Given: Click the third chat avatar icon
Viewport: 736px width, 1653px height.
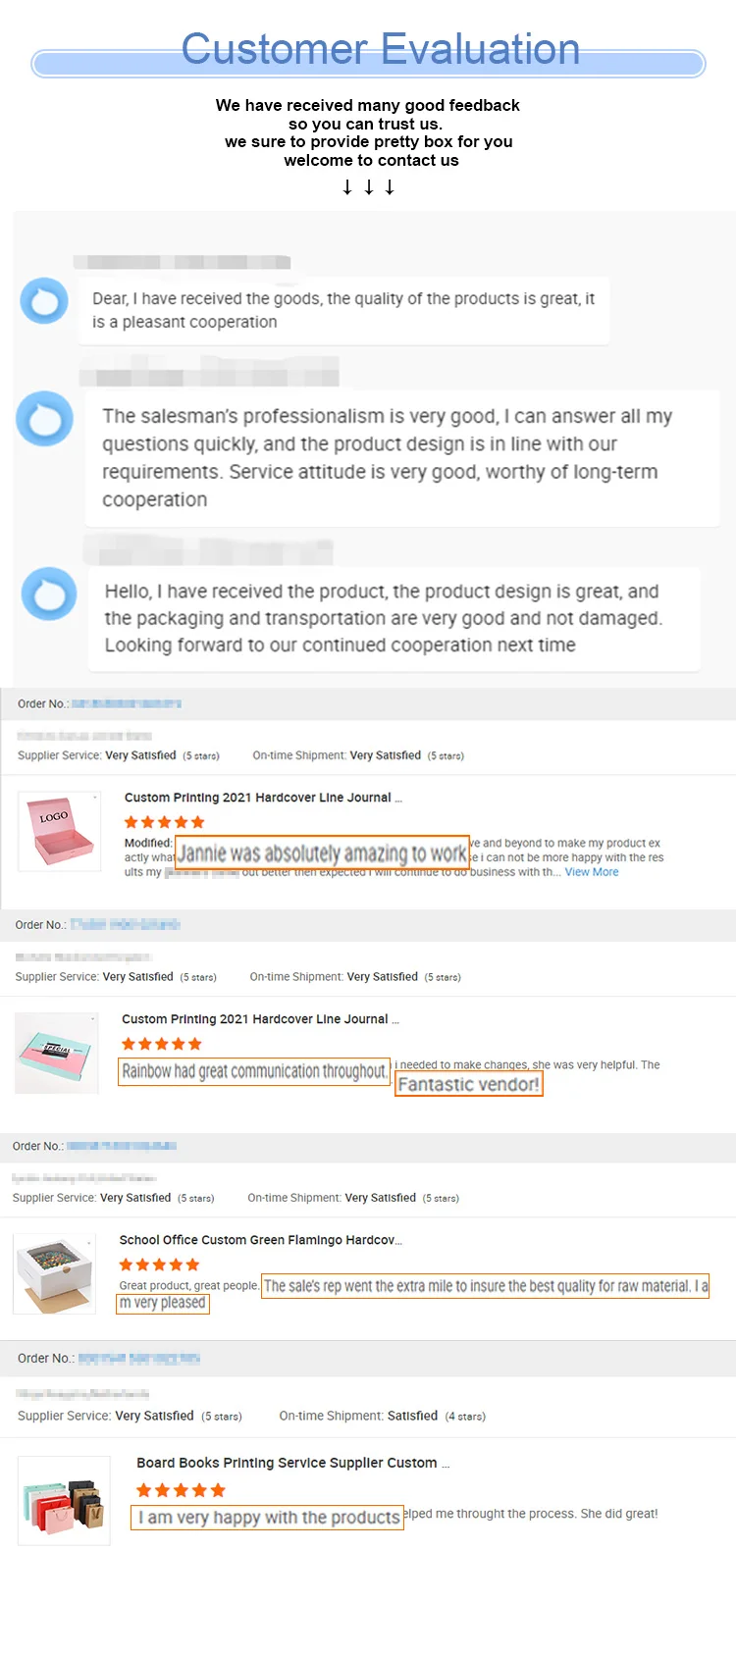Looking at the screenshot, I should coord(49,594).
